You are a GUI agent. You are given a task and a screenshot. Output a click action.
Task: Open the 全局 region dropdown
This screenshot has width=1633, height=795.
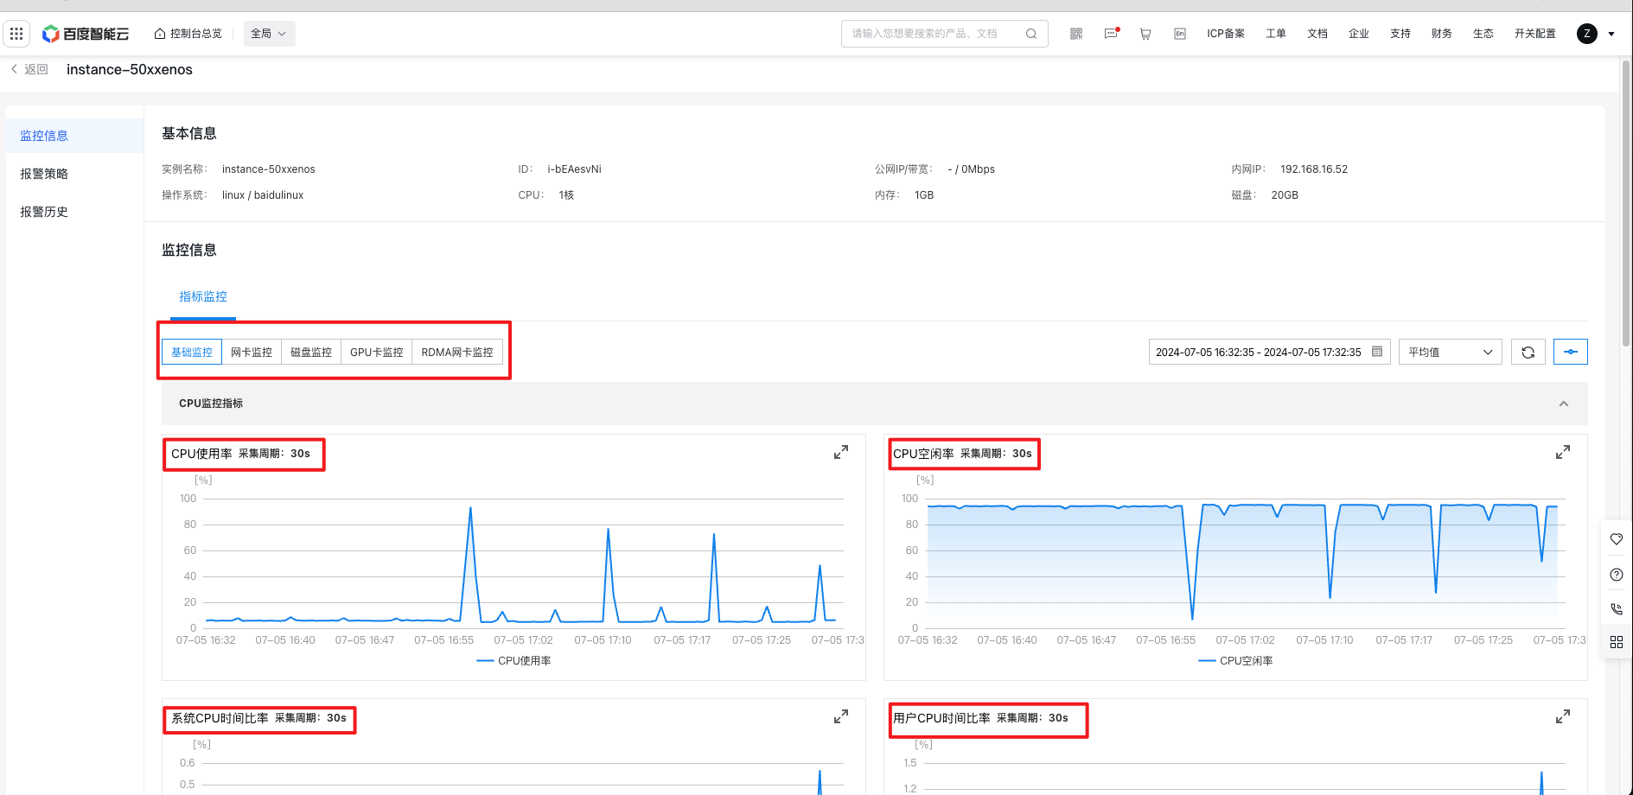[x=269, y=34]
